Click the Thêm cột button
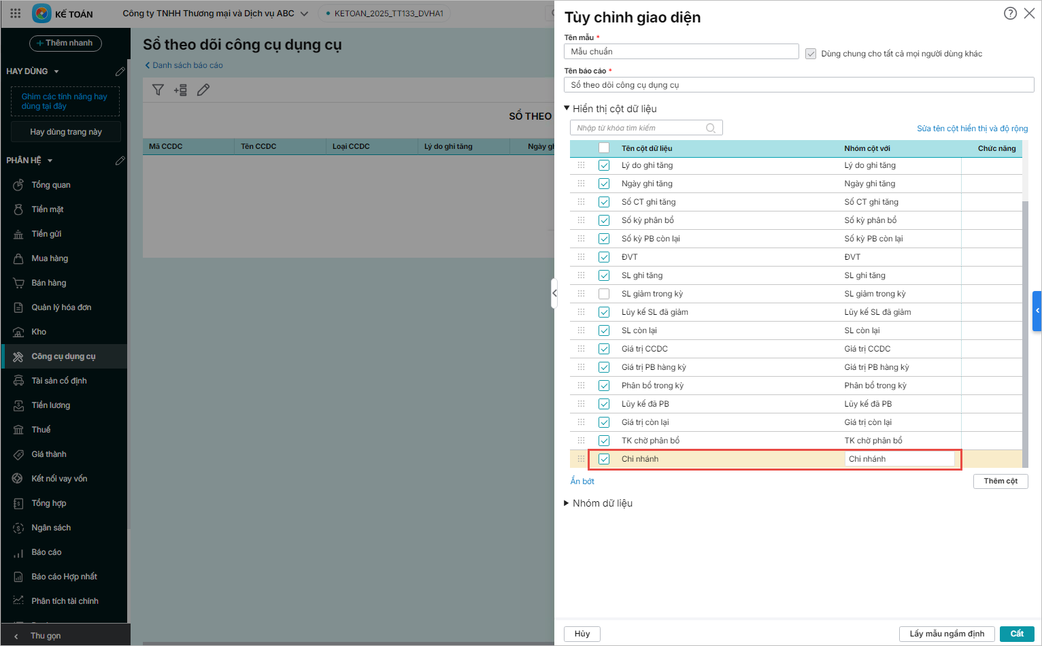 click(x=1001, y=481)
